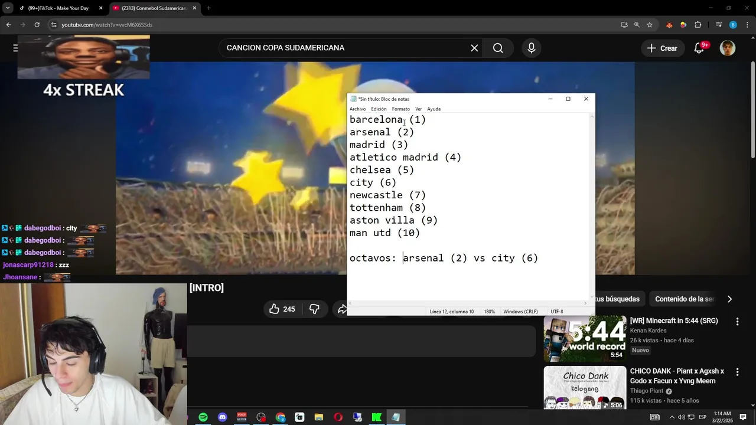Like the video with 245 likes
756x425 pixels.
(x=282, y=309)
